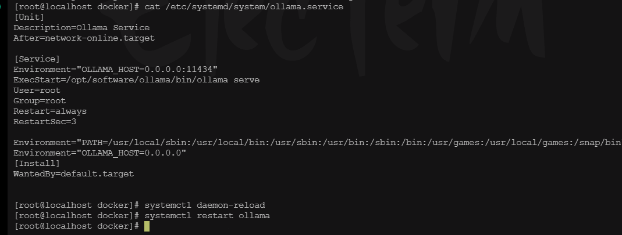This screenshot has height=235, width=622.
Task: Click the '[Unit]' section header line
Action: coord(29,17)
